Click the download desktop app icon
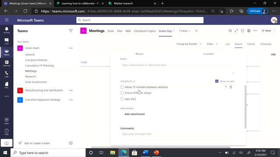Viewport: 280px width, 157px height. click(x=7, y=143)
